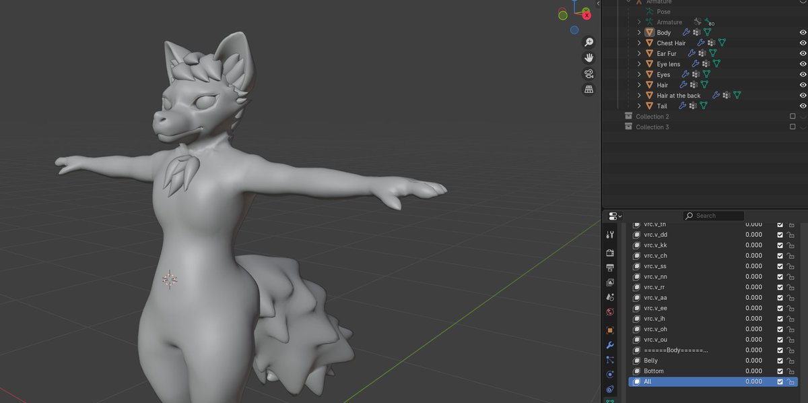Viewport: 808px width, 403px height.
Task: Open the Particles properties icon
Action: [x=610, y=360]
